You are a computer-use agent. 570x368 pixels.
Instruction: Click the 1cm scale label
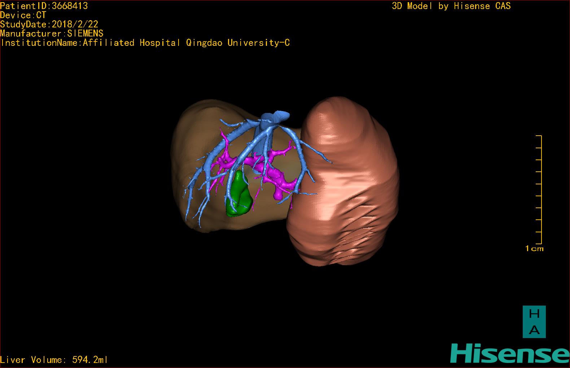pos(534,249)
